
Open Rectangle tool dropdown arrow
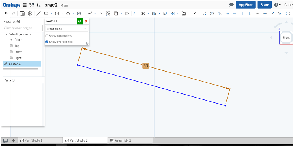tap(51, 13)
